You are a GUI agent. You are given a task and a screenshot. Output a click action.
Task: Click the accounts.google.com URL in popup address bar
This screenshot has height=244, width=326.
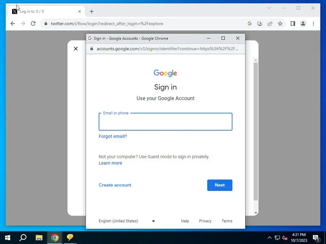coord(167,49)
